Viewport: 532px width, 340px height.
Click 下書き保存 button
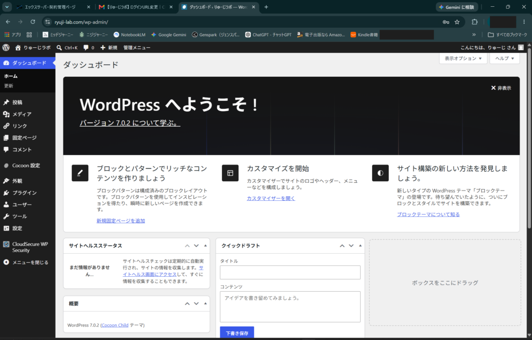pos(237,333)
